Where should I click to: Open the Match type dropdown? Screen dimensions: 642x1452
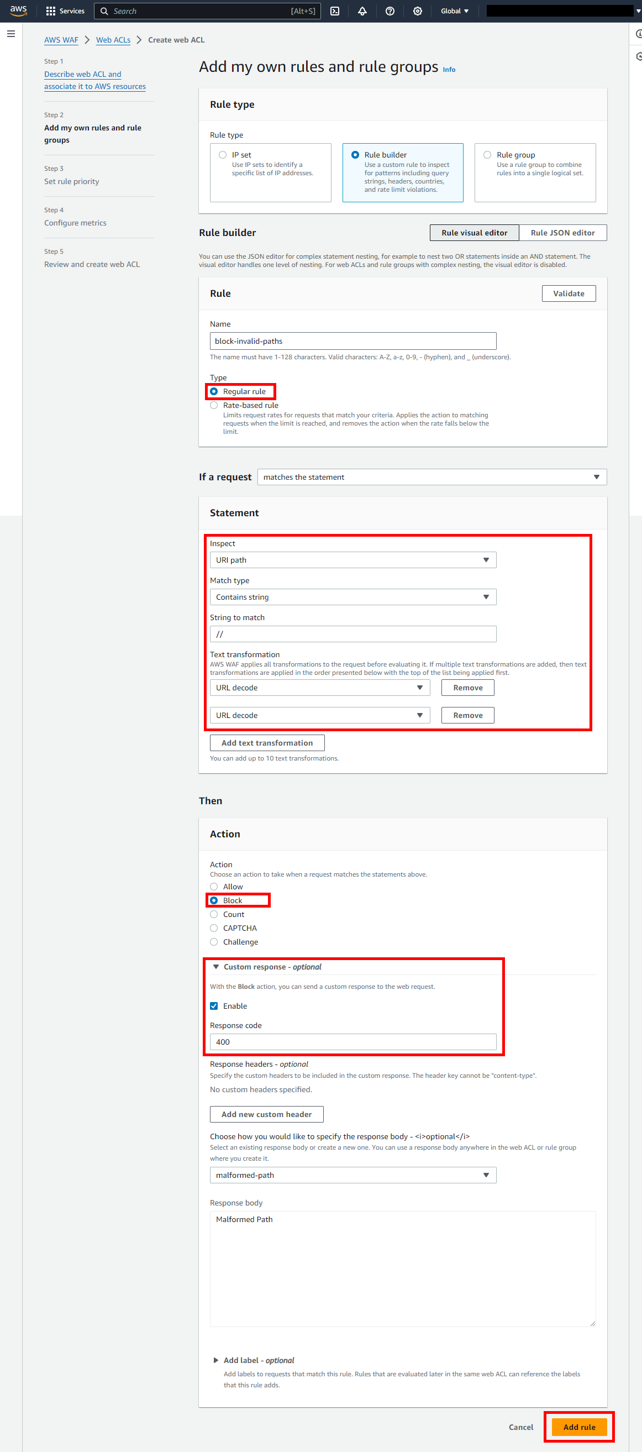353,597
